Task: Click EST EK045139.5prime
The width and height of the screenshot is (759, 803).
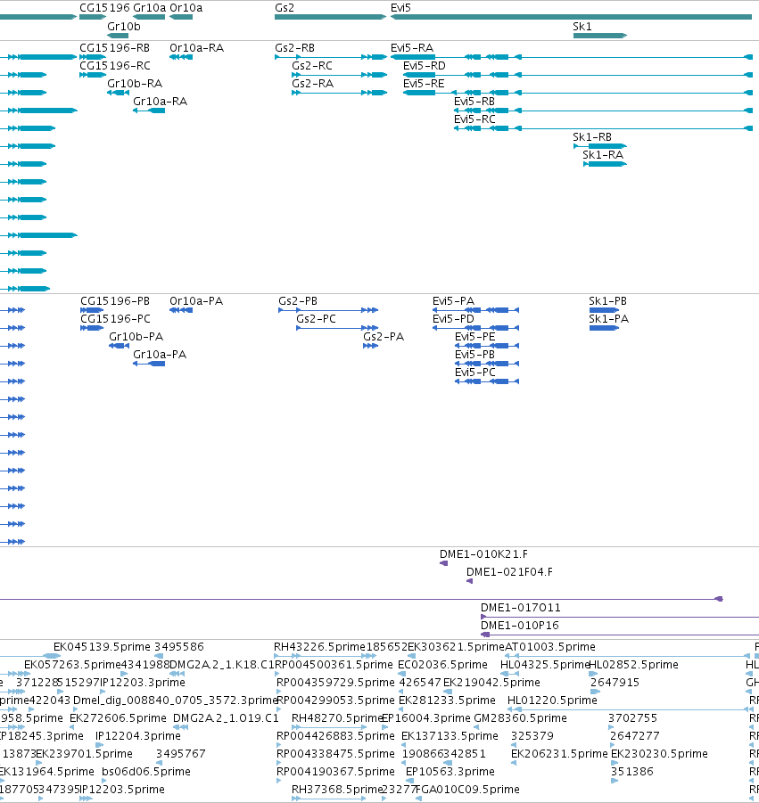Action: point(102,647)
